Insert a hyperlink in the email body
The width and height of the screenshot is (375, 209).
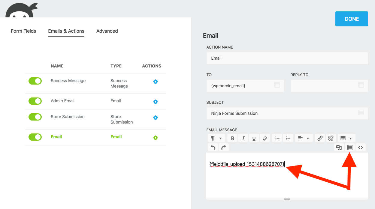click(320, 138)
